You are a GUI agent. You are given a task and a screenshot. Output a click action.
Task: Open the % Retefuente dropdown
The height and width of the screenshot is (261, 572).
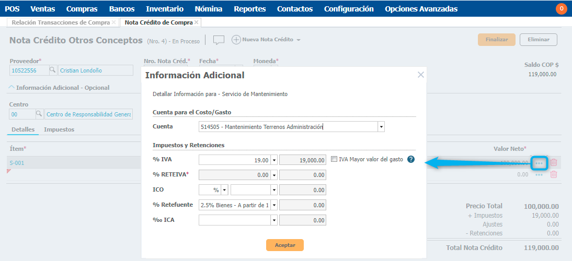(x=274, y=205)
